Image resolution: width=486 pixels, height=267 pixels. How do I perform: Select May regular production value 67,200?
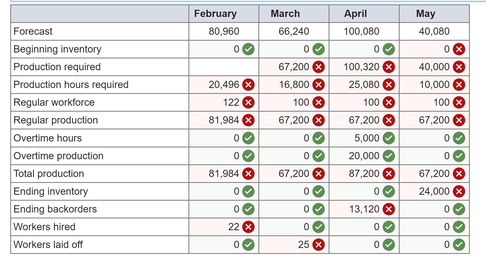[x=434, y=120]
